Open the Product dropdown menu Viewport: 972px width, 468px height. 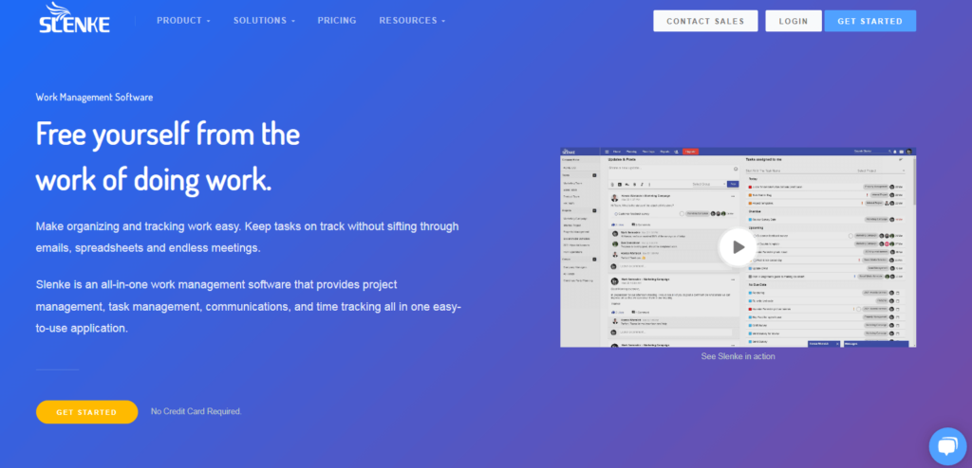[183, 21]
